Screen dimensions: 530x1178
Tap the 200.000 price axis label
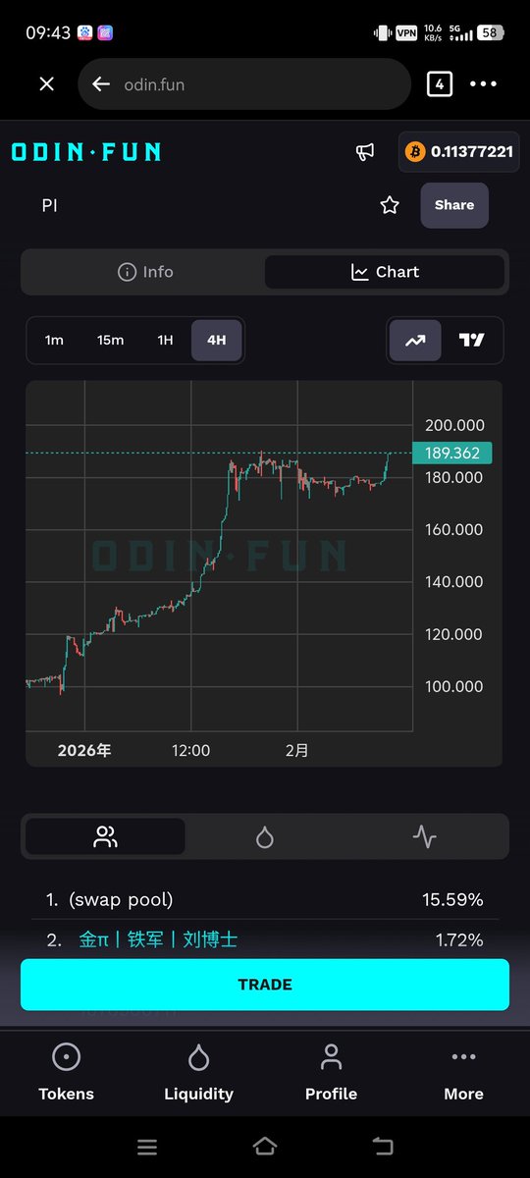[453, 425]
